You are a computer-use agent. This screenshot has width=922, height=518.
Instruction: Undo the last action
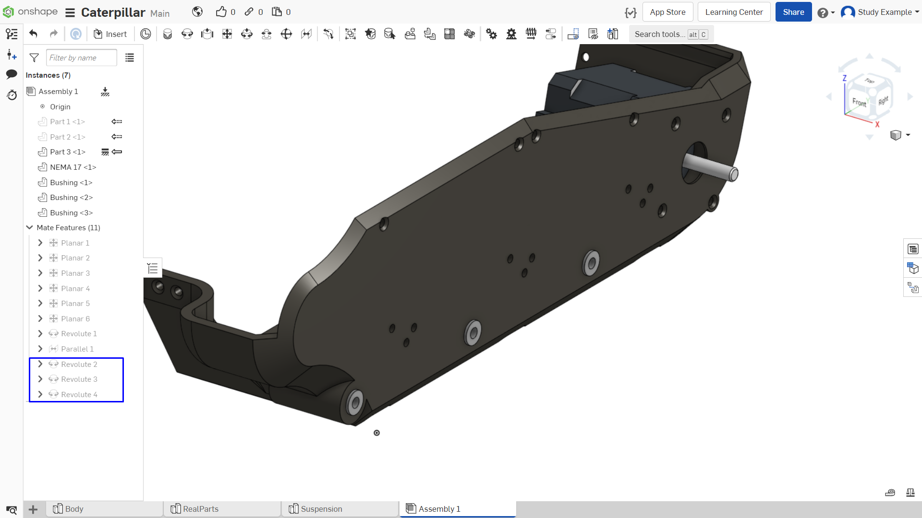33,34
